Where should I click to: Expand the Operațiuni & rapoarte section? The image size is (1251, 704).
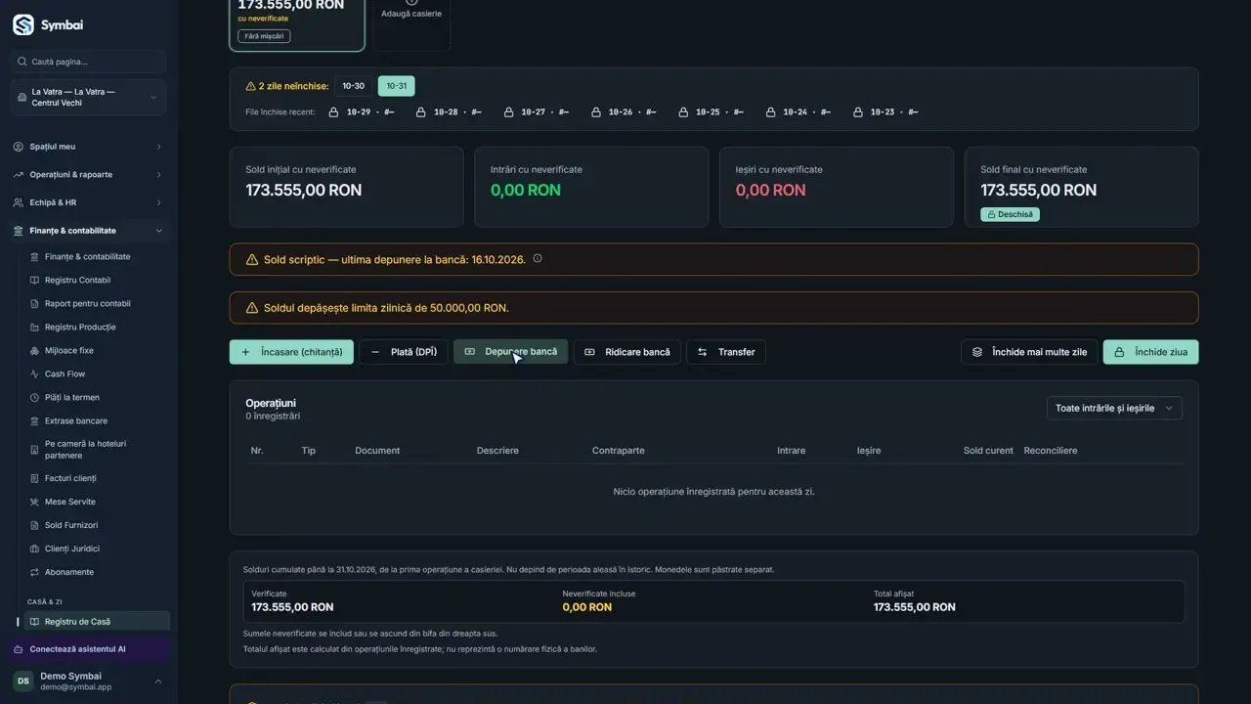pos(88,175)
